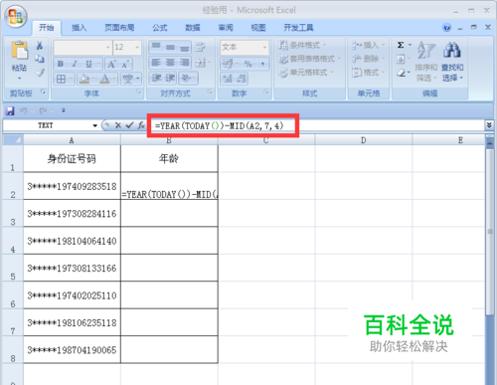Click the Merge and Center icon
Screen dimensions: 497x385
[201, 63]
